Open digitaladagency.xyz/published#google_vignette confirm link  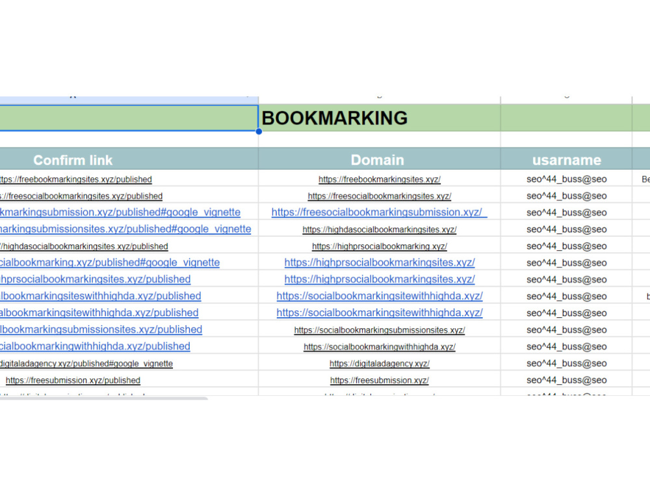86,363
